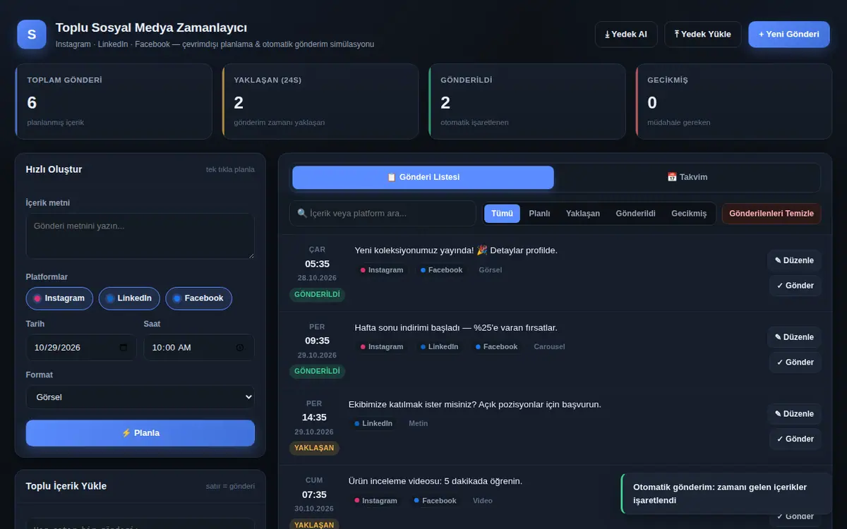Screen dimensions: 847x529
Task: Open the calendar picker icon in Tarih field
Action: 124,348
